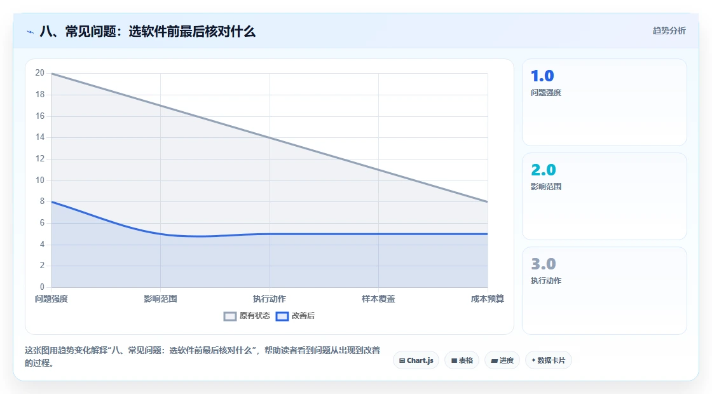Select the 进度 tag
Viewport: 712px width, 394px height.
click(x=502, y=360)
